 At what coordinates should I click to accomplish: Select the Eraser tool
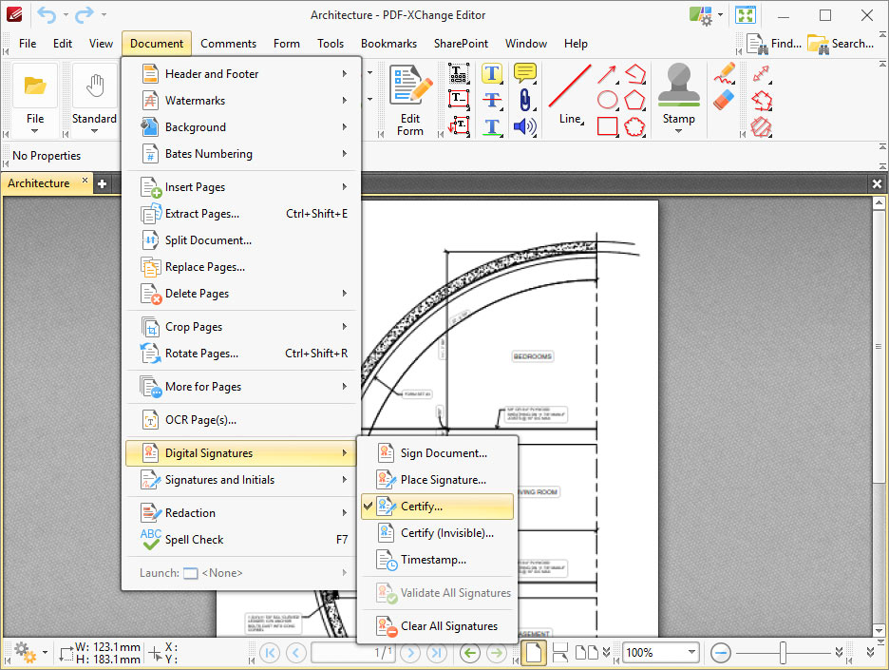725,100
